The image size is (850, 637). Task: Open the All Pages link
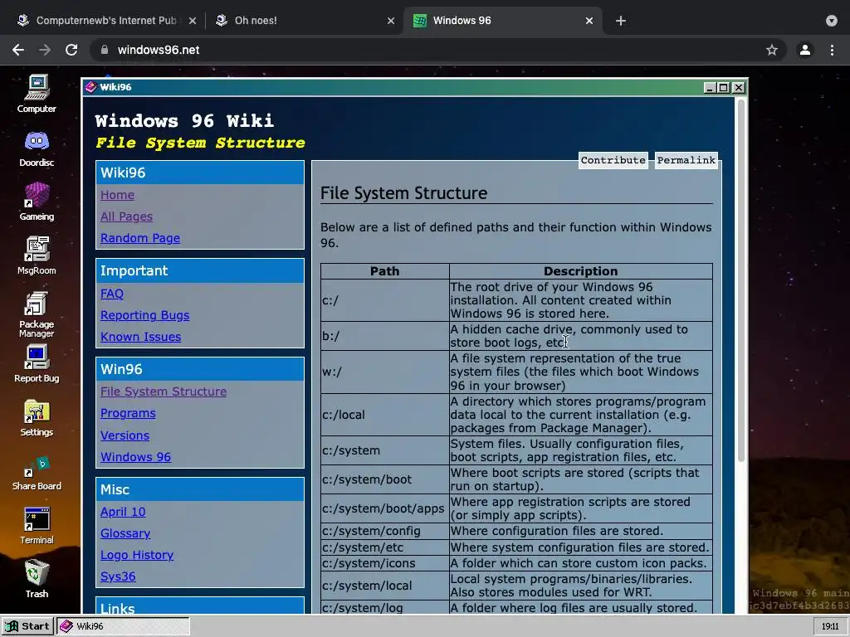click(x=126, y=216)
